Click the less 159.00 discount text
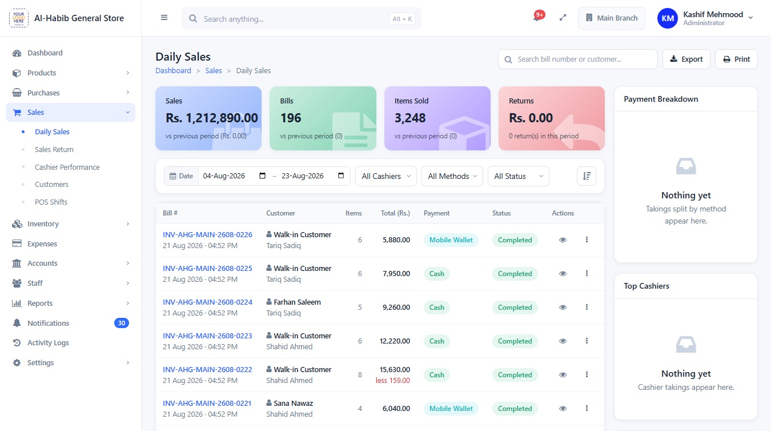This screenshot has width=771, height=431. [393, 381]
